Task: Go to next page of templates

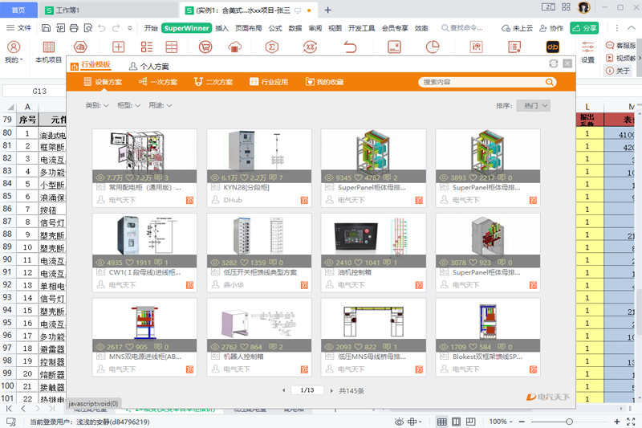Action: [331, 390]
